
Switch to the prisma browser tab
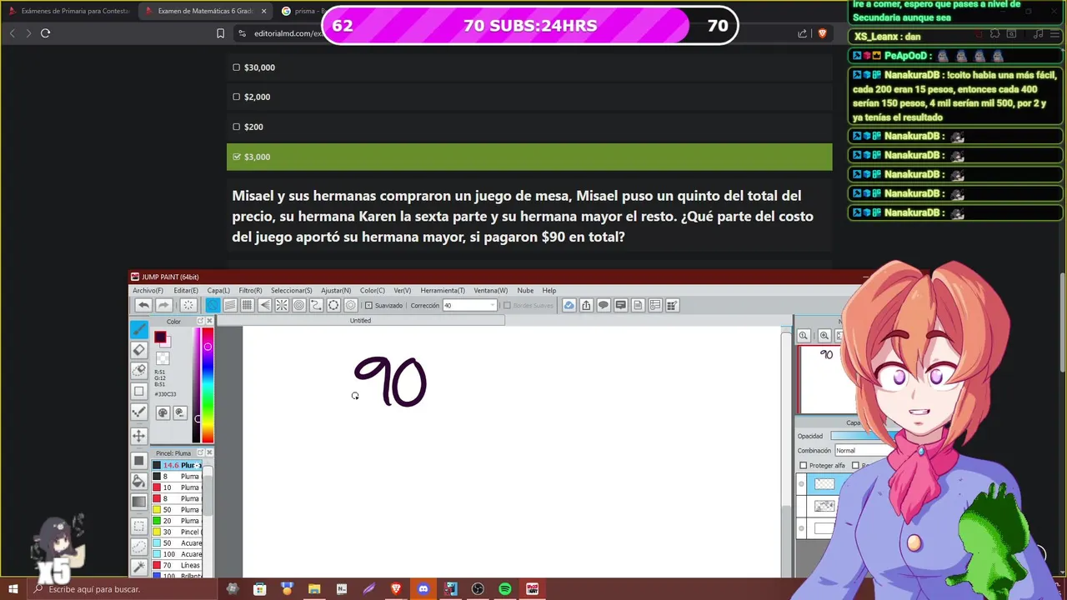[303, 11]
